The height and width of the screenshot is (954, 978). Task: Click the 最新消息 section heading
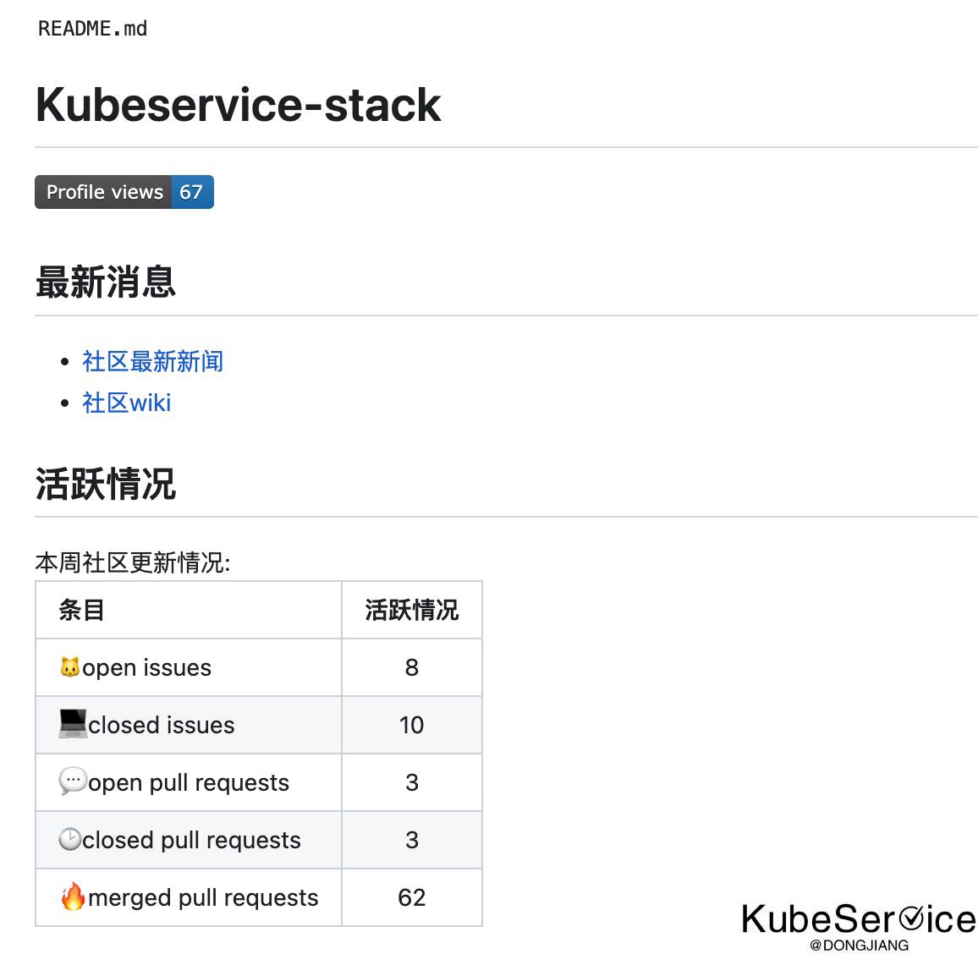point(106,282)
